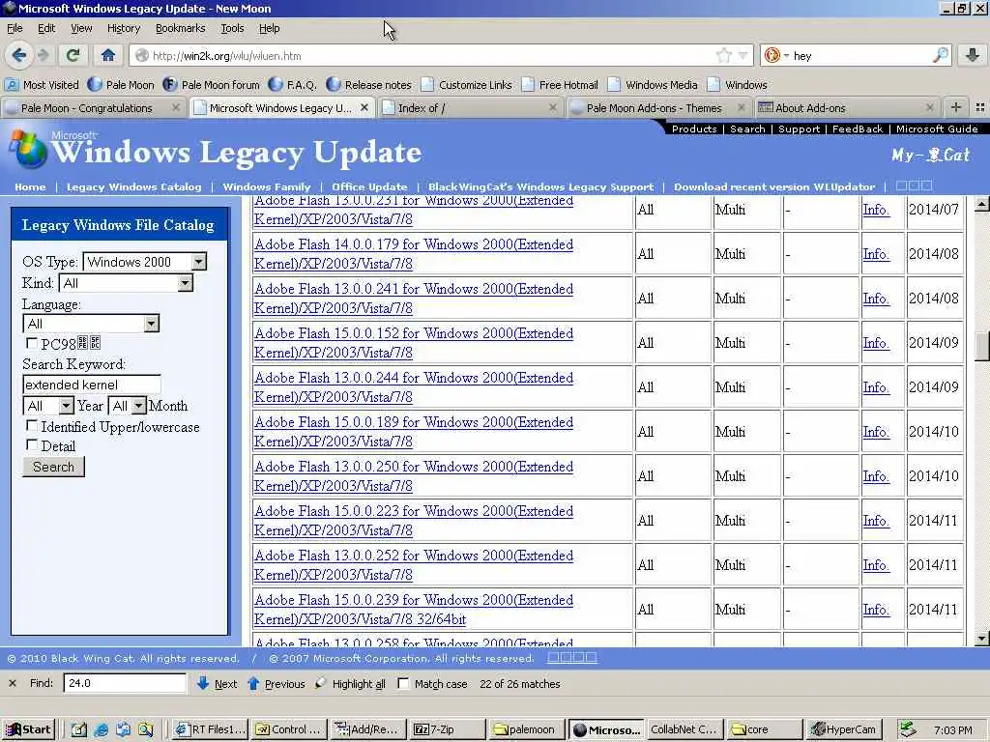Viewport: 990px width, 742px height.
Task: Open the F.A.Q. bookmark
Action: click(x=292, y=85)
